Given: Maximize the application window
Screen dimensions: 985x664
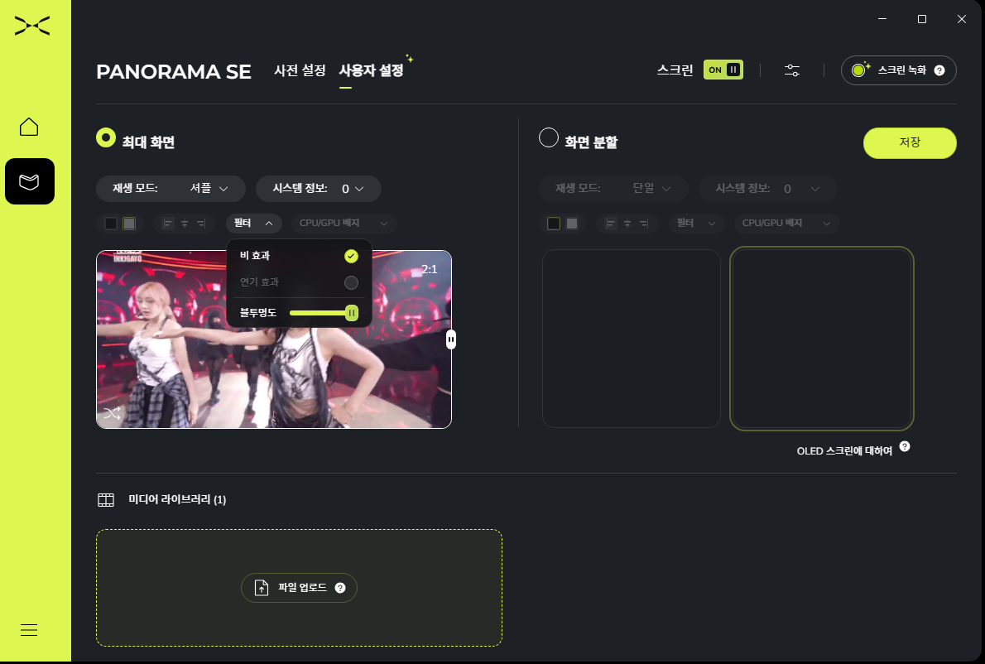Looking at the screenshot, I should pyautogui.click(x=922, y=19).
